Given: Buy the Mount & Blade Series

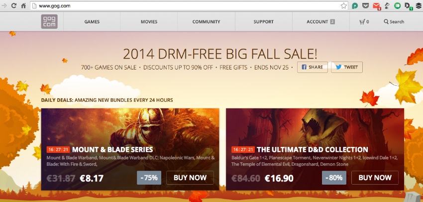Looking at the screenshot, I should tap(190, 178).
